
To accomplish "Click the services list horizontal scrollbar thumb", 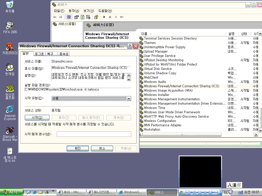I will 182,135.
